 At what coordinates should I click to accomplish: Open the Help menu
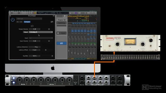click(36, 11)
